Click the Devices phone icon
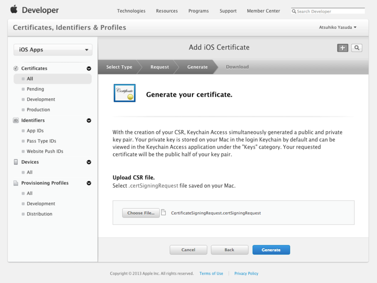 click(16, 162)
